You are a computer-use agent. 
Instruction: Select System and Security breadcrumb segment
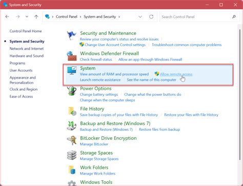coord(100,17)
